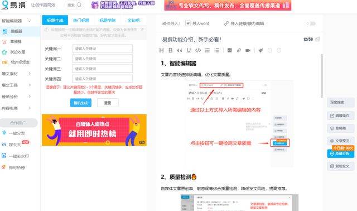Open the red 专业软文代写 top banner ad
Viewport: 357px width, 211px height.
[x=228, y=5]
